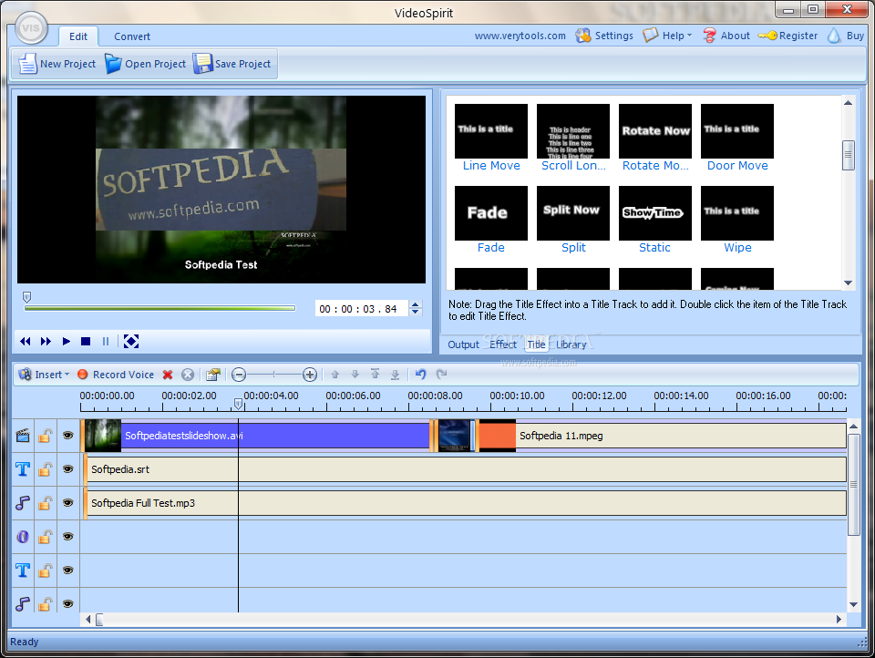Click the red X delete icon in timeline toolbar

pos(168,375)
